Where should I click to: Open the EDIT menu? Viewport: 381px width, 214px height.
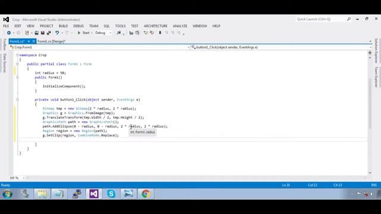pos(18,26)
